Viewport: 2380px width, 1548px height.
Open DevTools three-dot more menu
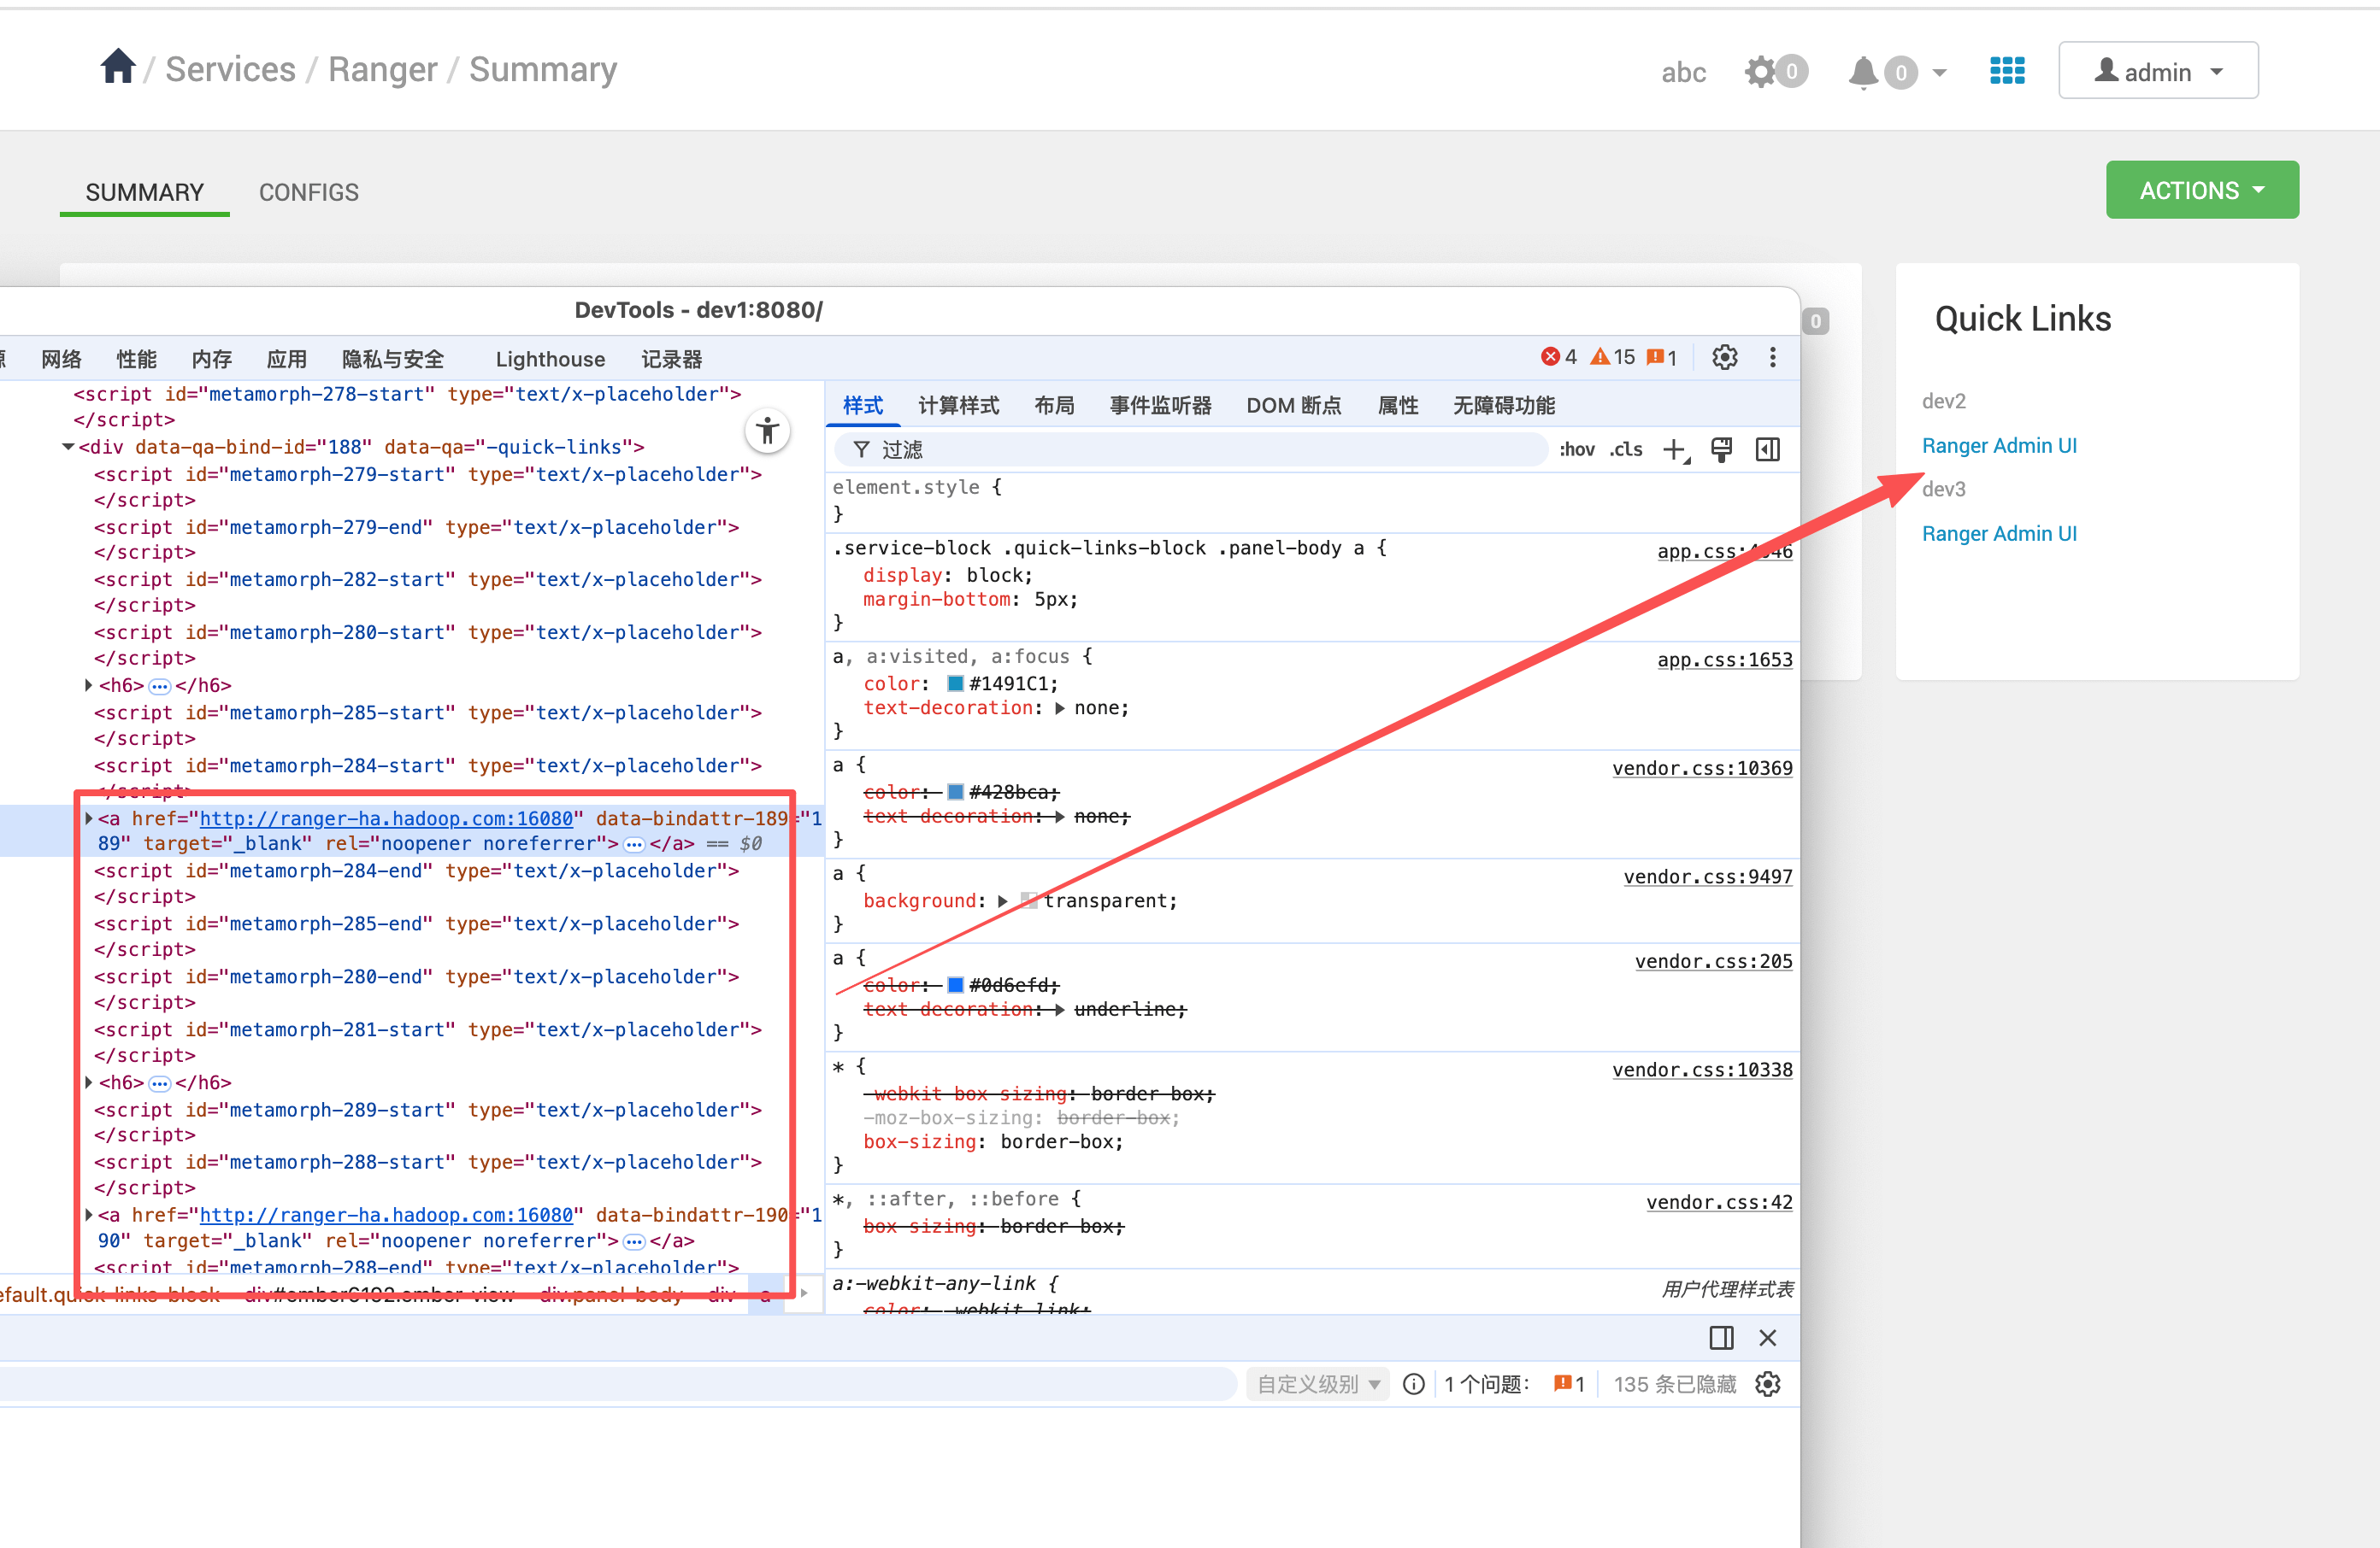click(x=1772, y=358)
